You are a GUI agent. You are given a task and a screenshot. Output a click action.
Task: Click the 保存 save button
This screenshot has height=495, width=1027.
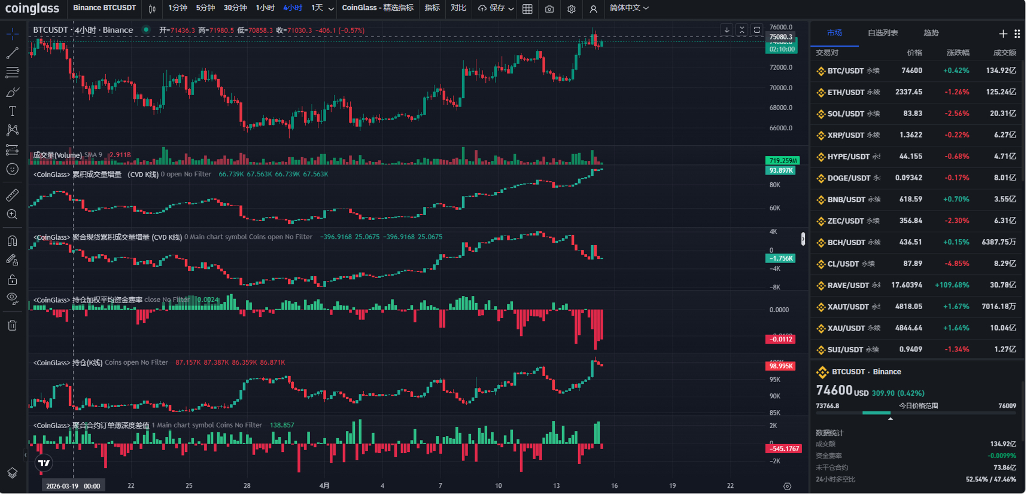point(491,8)
